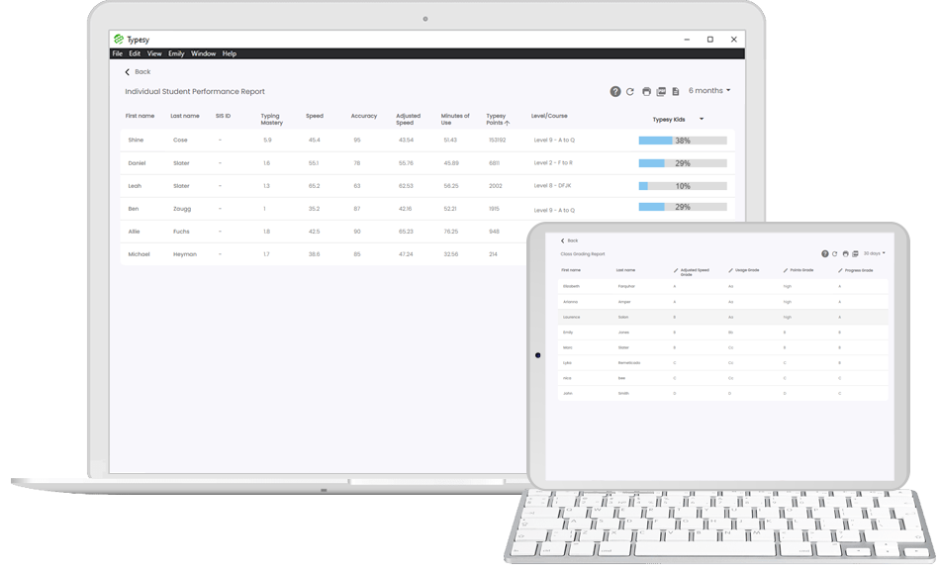Open the help icon in Student Performance Report
This screenshot has width=940, height=574.
[x=615, y=92]
